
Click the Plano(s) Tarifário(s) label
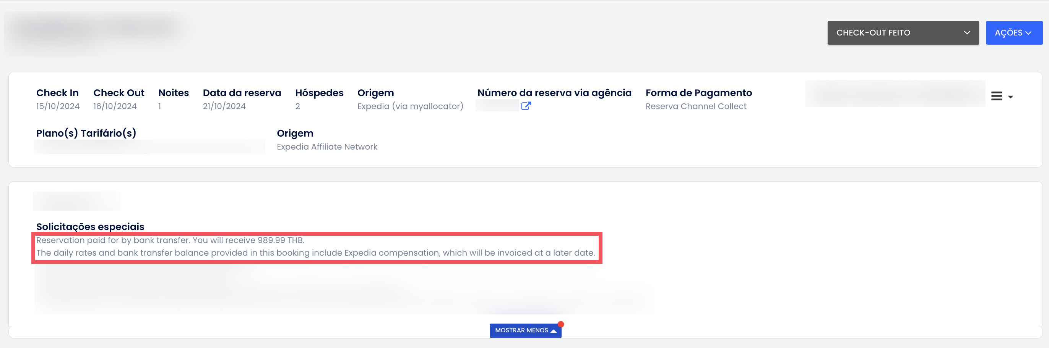pos(86,133)
